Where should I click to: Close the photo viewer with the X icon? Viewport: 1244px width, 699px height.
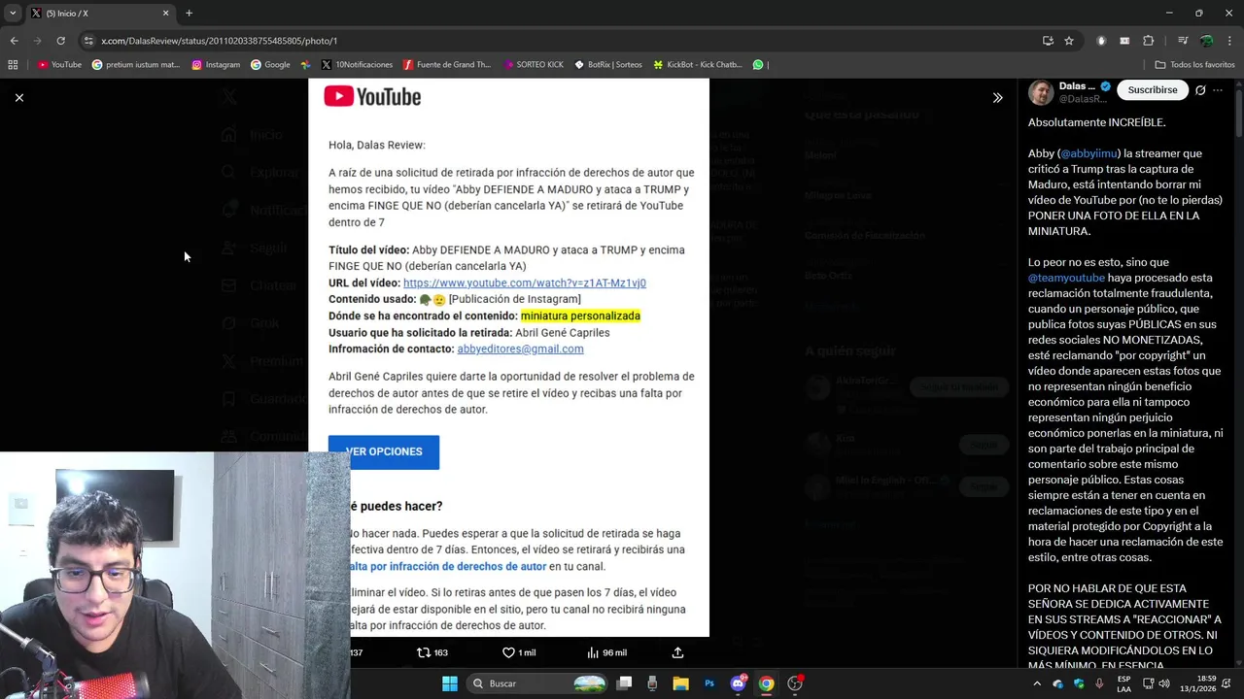[18, 97]
